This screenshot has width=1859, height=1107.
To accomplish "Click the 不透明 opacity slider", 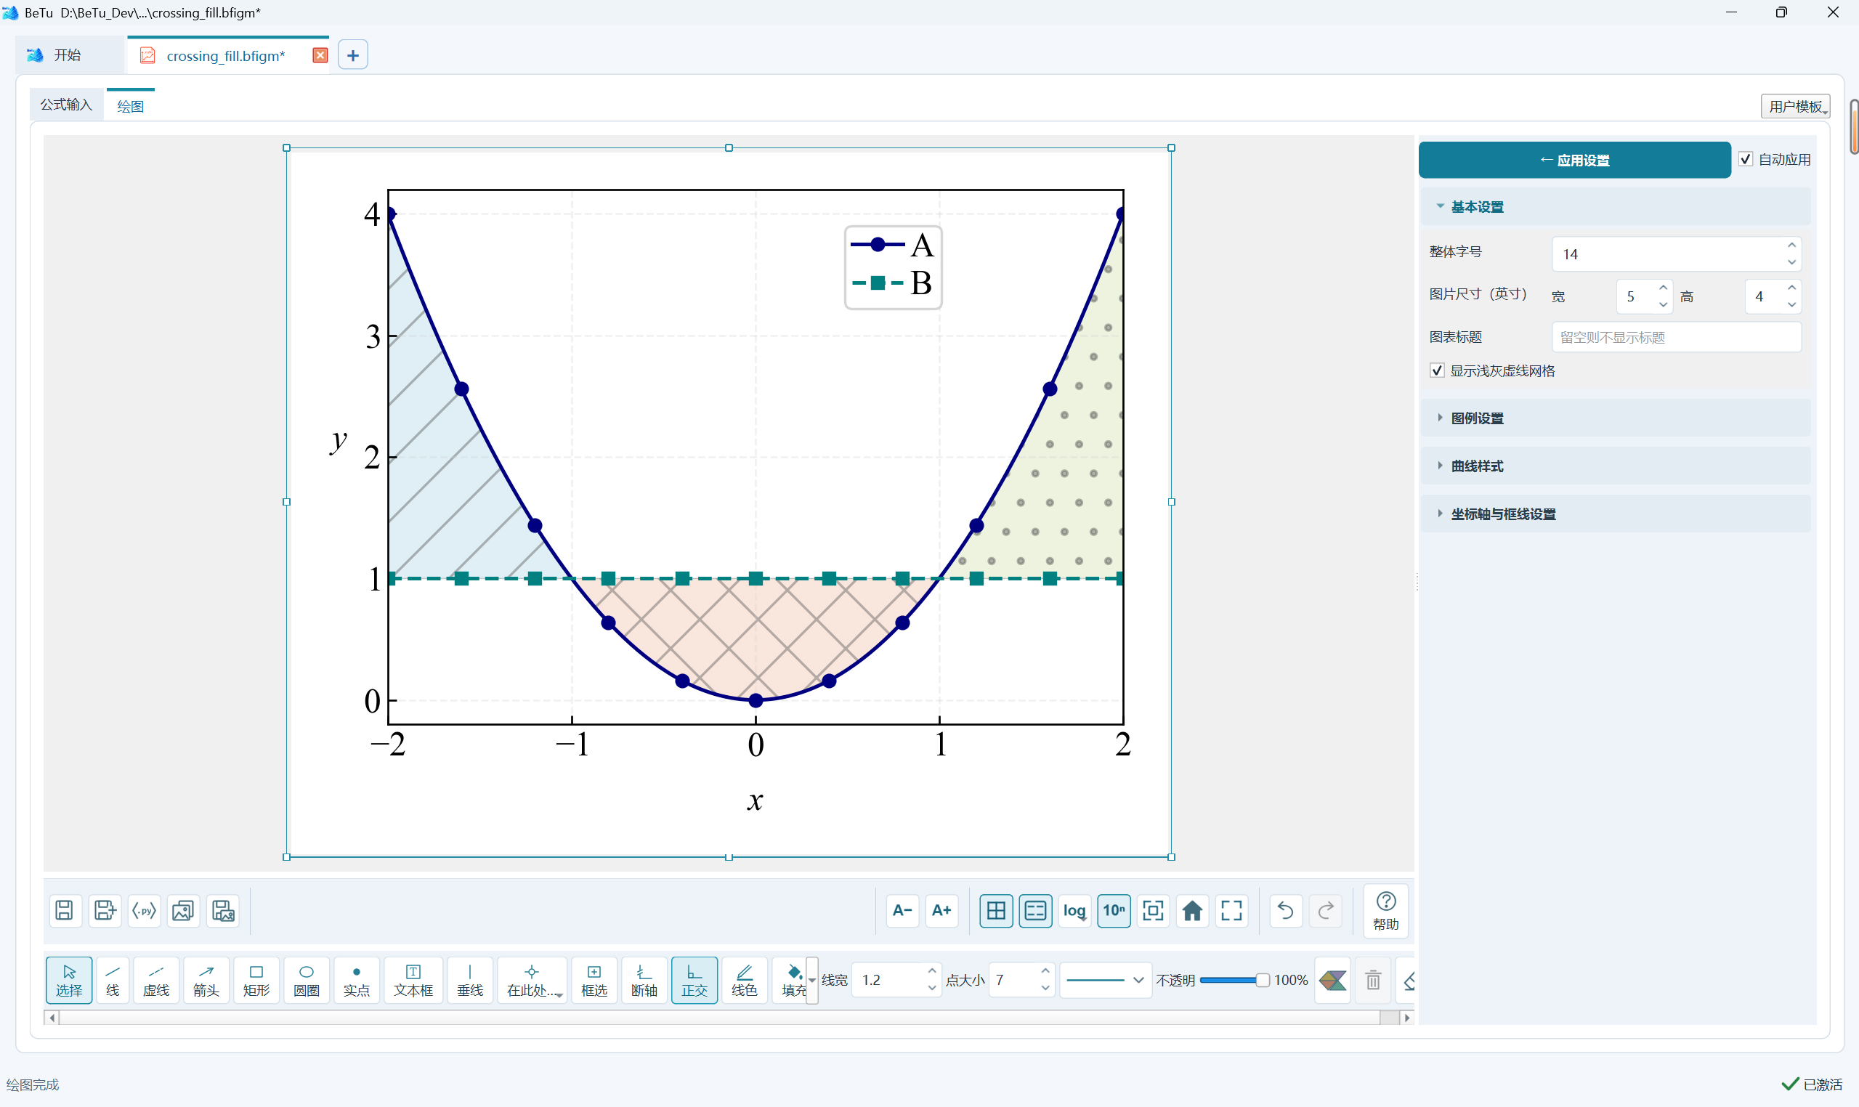I will (x=1233, y=980).
